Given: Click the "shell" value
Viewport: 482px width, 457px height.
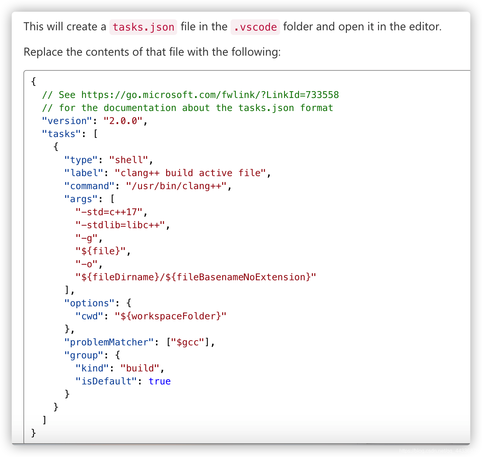Looking at the screenshot, I should [129, 160].
